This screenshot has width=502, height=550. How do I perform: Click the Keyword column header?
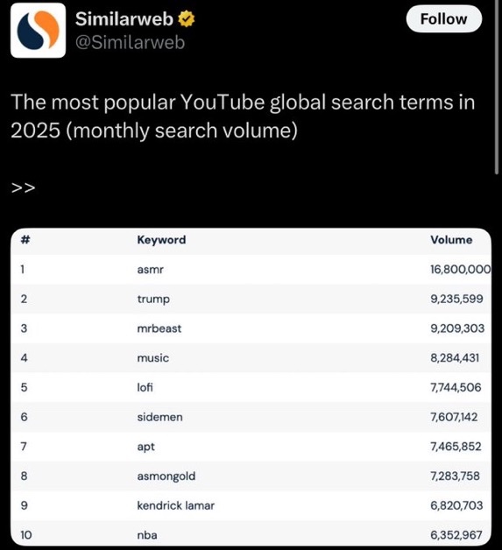point(161,240)
